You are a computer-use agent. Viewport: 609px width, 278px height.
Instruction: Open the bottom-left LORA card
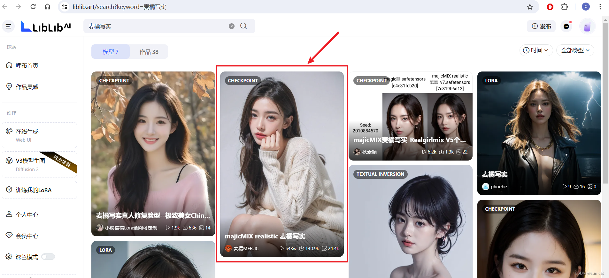tap(153, 259)
